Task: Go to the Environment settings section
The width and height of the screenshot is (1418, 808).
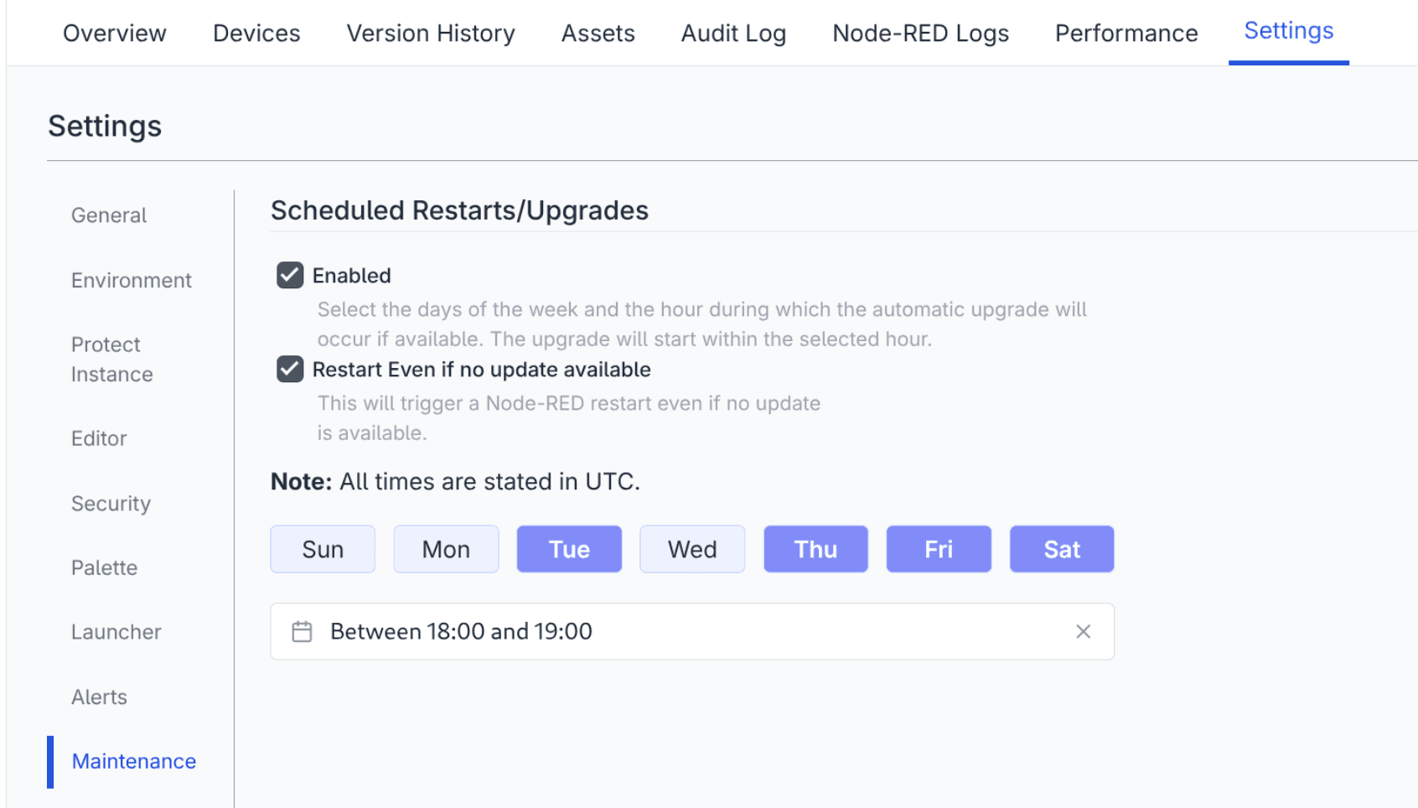Action: point(131,280)
